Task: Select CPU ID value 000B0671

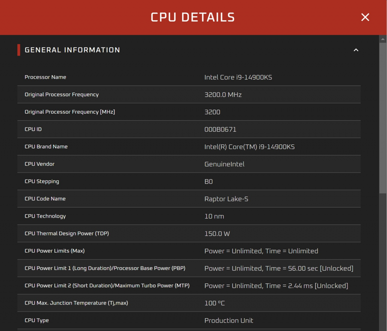Action: click(x=220, y=130)
